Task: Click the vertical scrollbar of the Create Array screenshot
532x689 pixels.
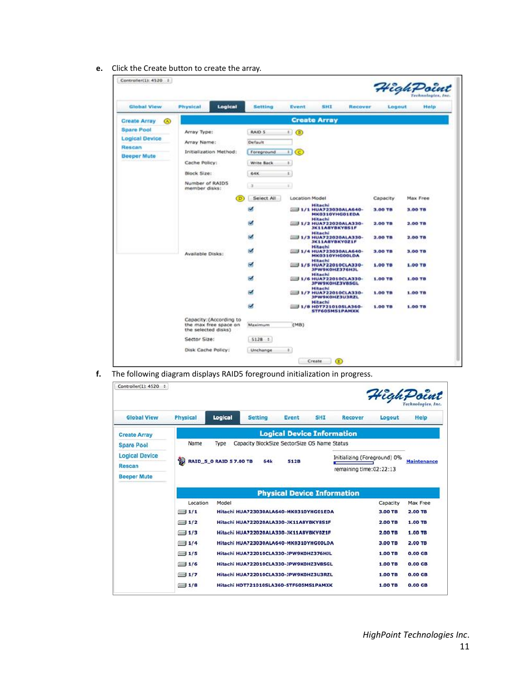Action: [458, 220]
